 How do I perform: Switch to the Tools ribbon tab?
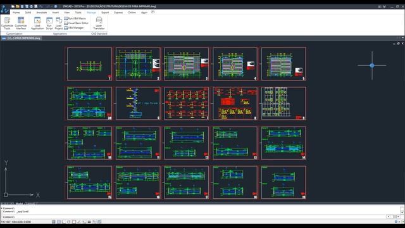(78, 13)
